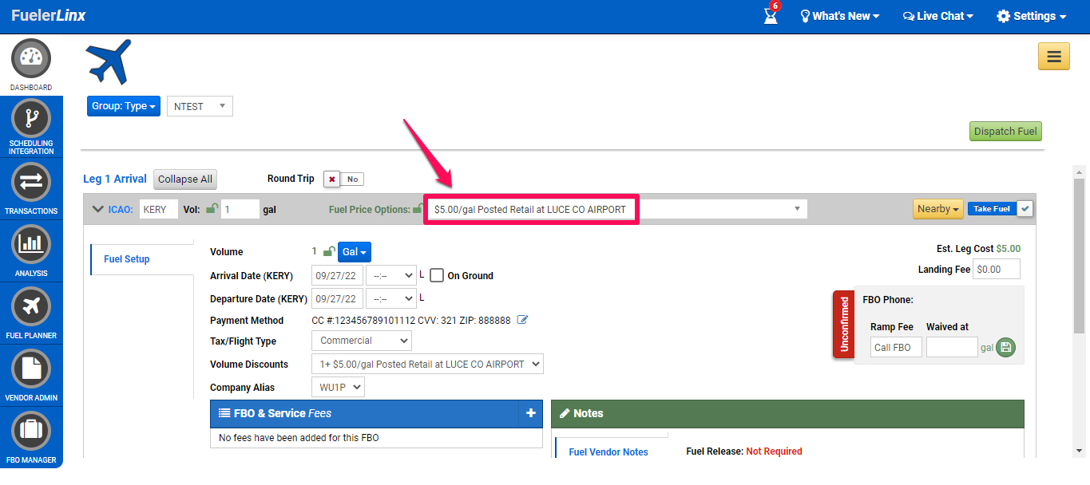Toggle the Round Trip switch
The width and height of the screenshot is (1090, 485).
coord(344,179)
